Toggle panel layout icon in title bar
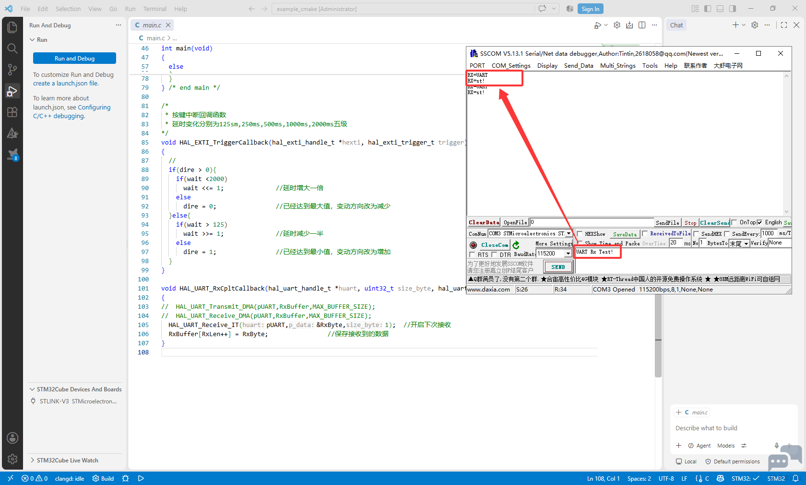This screenshot has width=806, height=485. tap(720, 9)
